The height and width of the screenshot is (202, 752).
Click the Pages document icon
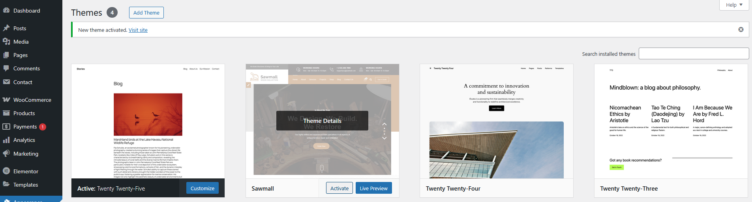pyautogui.click(x=6, y=55)
